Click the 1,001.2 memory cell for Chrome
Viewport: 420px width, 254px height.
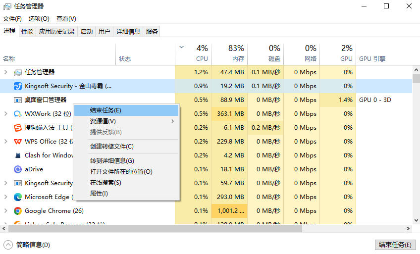[229, 211]
